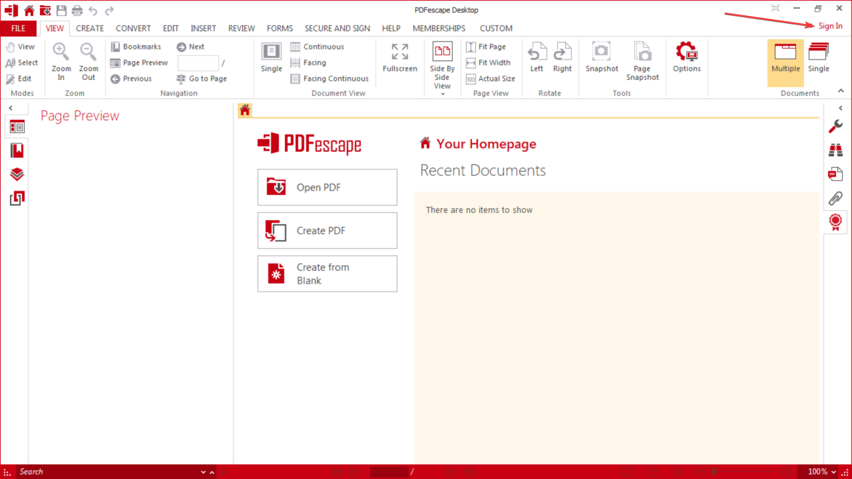Click the Undo arrow icon

point(93,10)
